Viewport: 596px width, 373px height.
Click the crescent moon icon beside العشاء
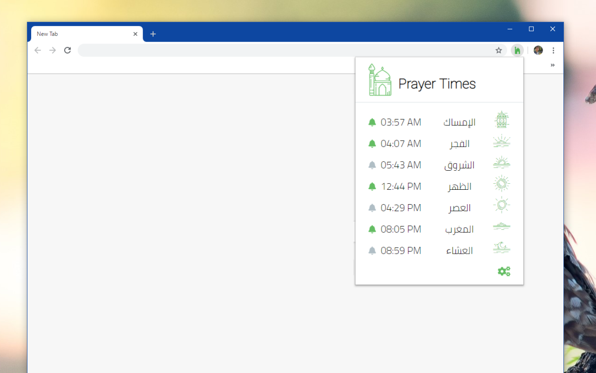(501, 247)
